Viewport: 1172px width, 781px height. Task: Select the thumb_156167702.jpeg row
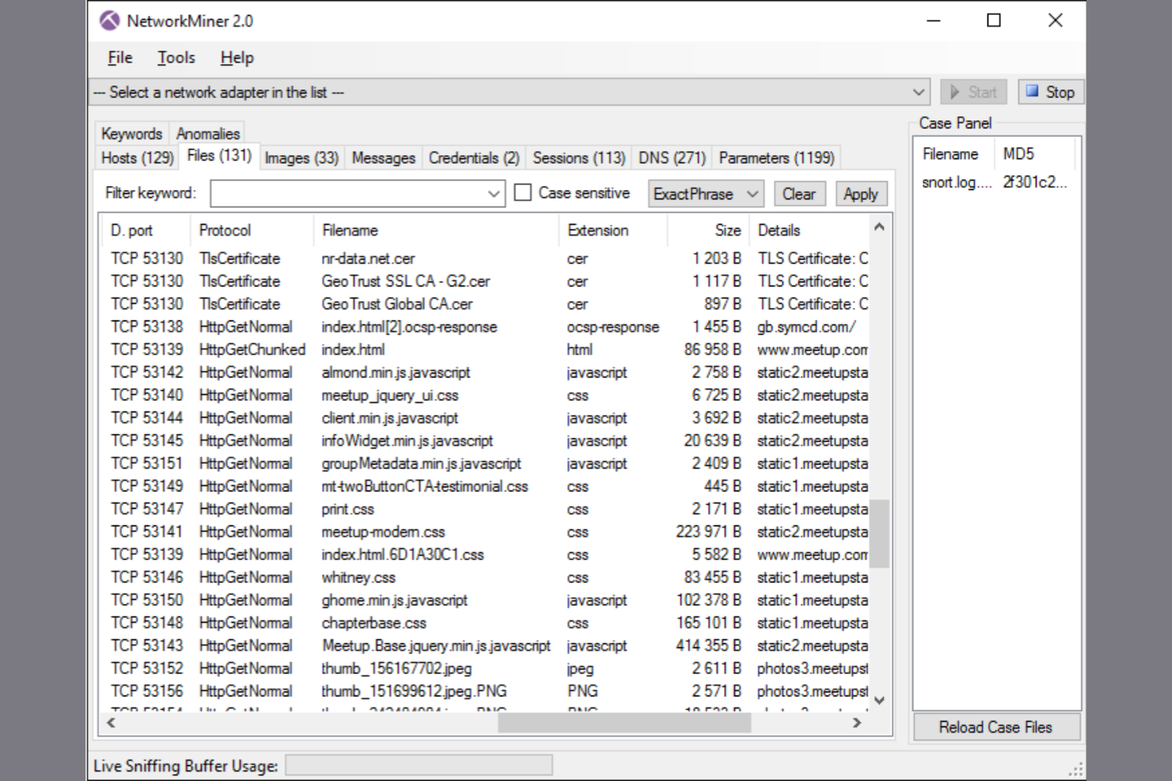coord(485,669)
